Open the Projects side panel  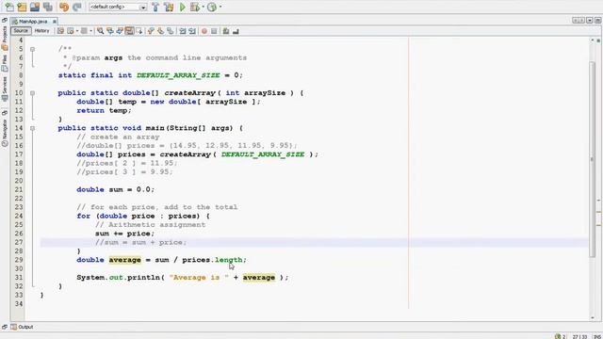[5, 38]
